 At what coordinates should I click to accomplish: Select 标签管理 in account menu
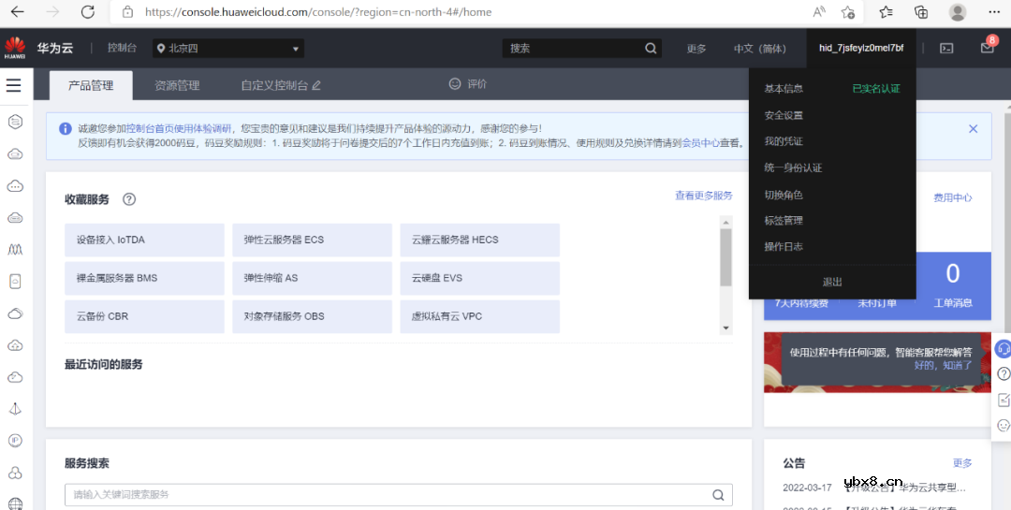tap(784, 221)
